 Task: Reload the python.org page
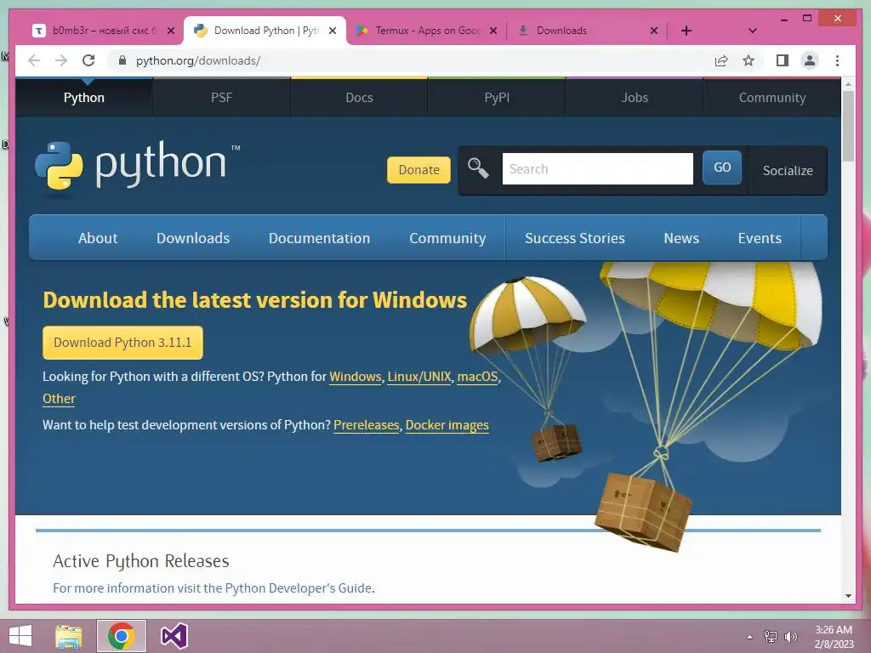pos(88,60)
